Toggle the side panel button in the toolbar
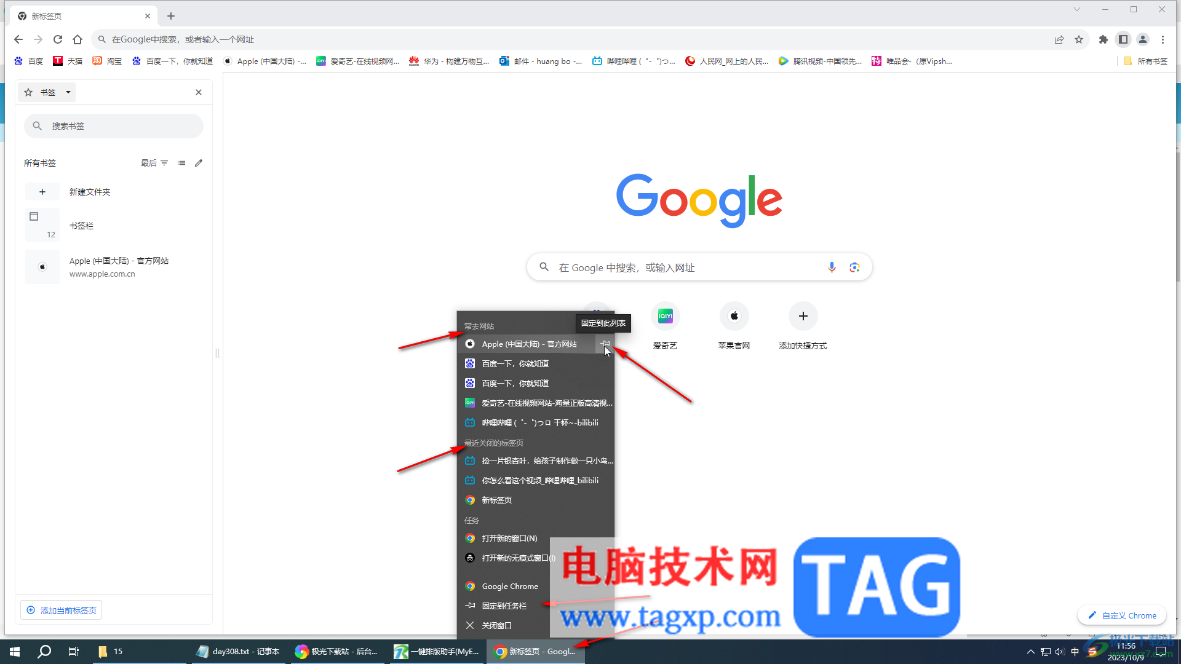The width and height of the screenshot is (1181, 664). point(1123,39)
